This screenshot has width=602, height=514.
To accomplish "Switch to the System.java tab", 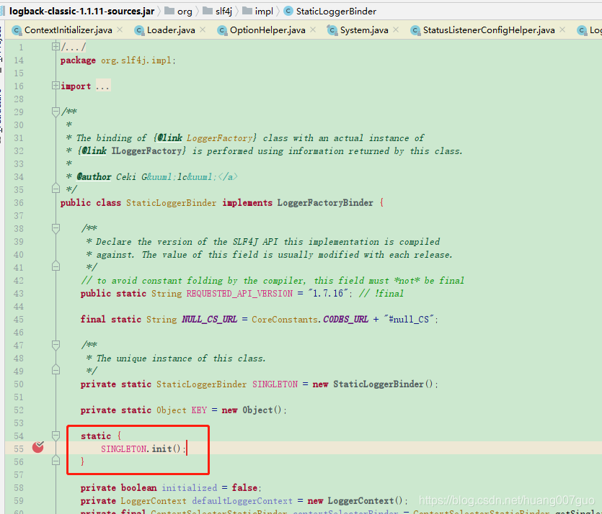I will coord(364,30).
